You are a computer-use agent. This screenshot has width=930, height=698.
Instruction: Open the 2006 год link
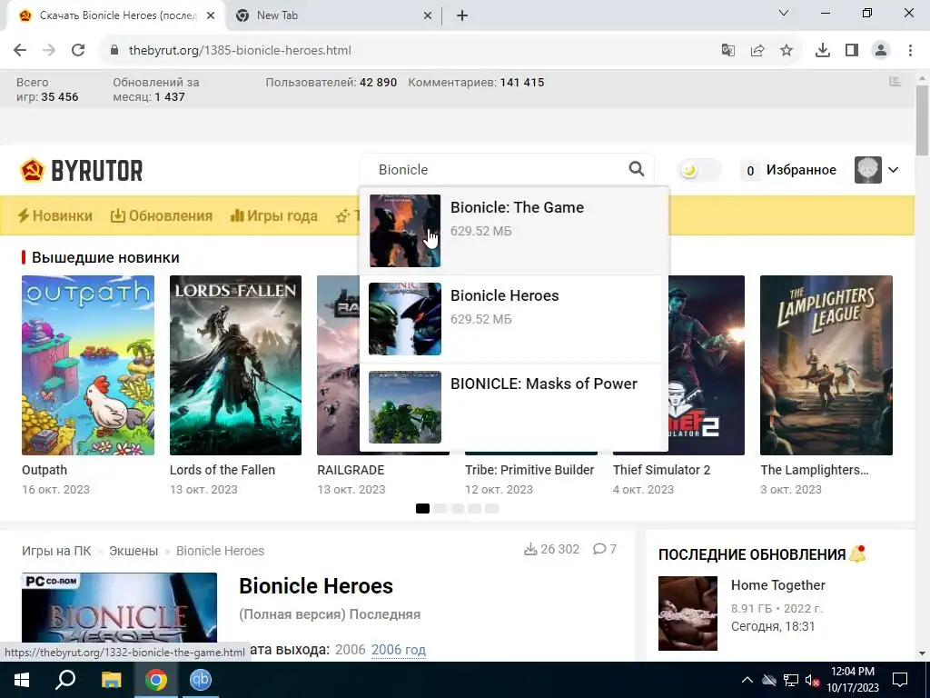399,650
